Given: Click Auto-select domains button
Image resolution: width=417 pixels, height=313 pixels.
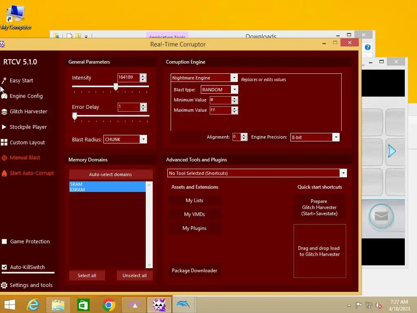Looking at the screenshot, I should (111, 174).
